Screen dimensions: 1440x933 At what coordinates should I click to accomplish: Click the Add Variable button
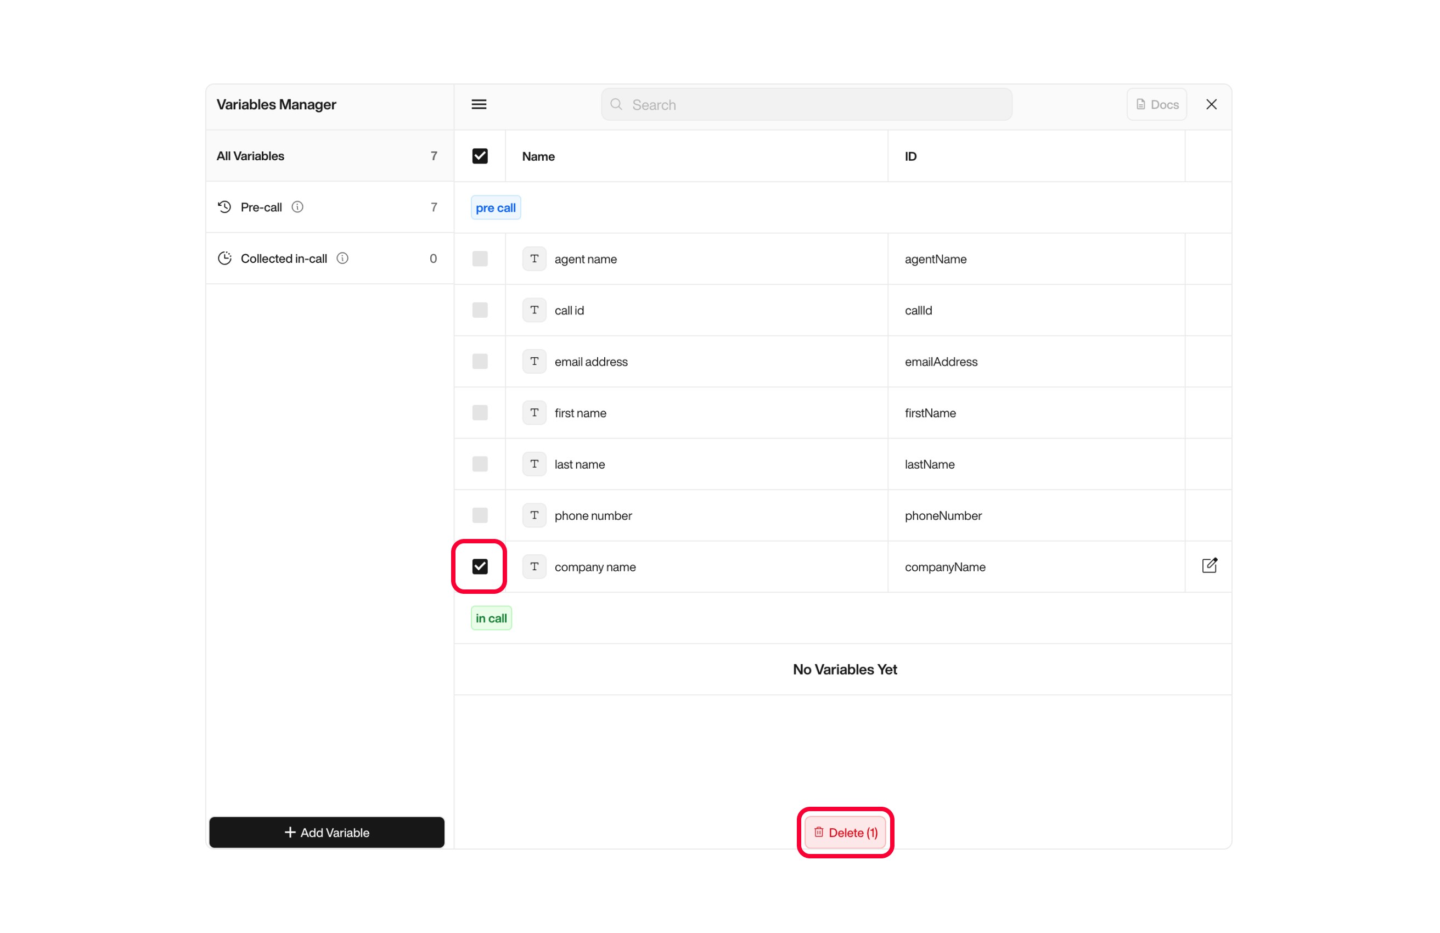pyautogui.click(x=327, y=832)
